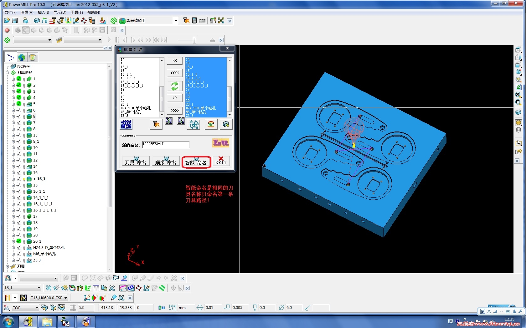Open the 文件(F) menu
Image resolution: width=526 pixels, height=328 pixels.
pyautogui.click(x=11, y=12)
